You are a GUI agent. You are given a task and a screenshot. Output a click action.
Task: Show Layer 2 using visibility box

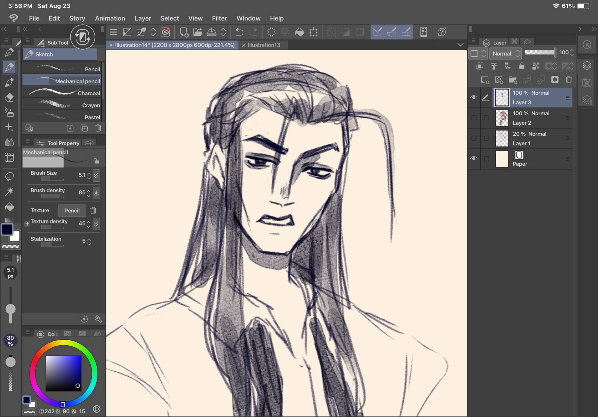(474, 118)
